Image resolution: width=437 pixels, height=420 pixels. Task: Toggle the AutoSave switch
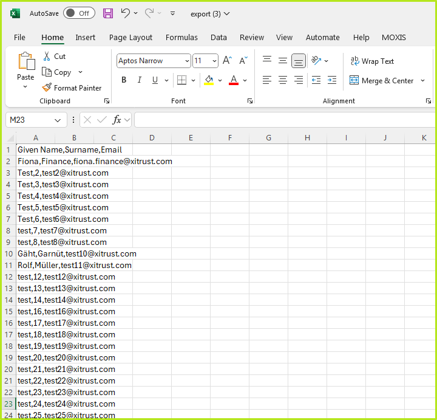(x=79, y=13)
